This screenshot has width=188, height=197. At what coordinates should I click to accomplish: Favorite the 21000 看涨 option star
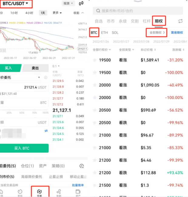[95, 135]
